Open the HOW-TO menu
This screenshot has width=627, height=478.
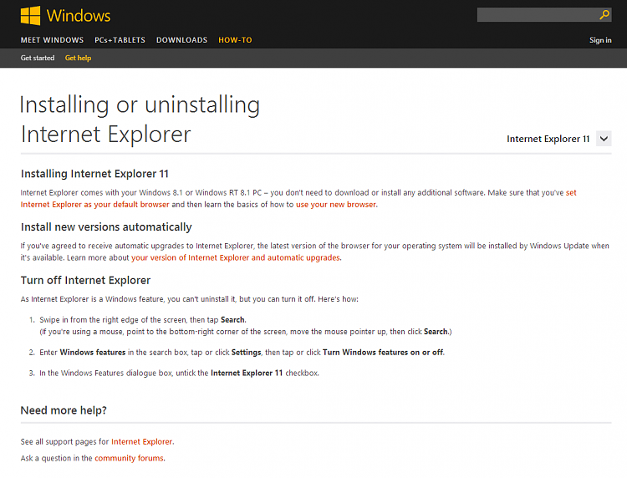(x=235, y=40)
